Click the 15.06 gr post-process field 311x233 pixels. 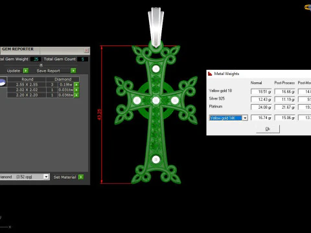click(x=284, y=118)
